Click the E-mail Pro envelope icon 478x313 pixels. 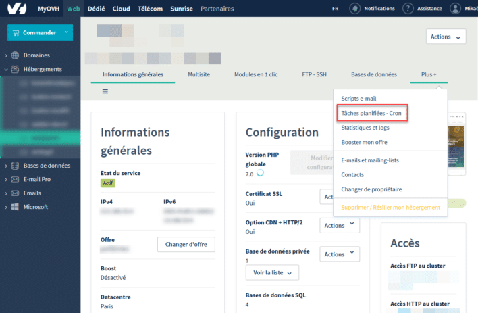(x=15, y=179)
